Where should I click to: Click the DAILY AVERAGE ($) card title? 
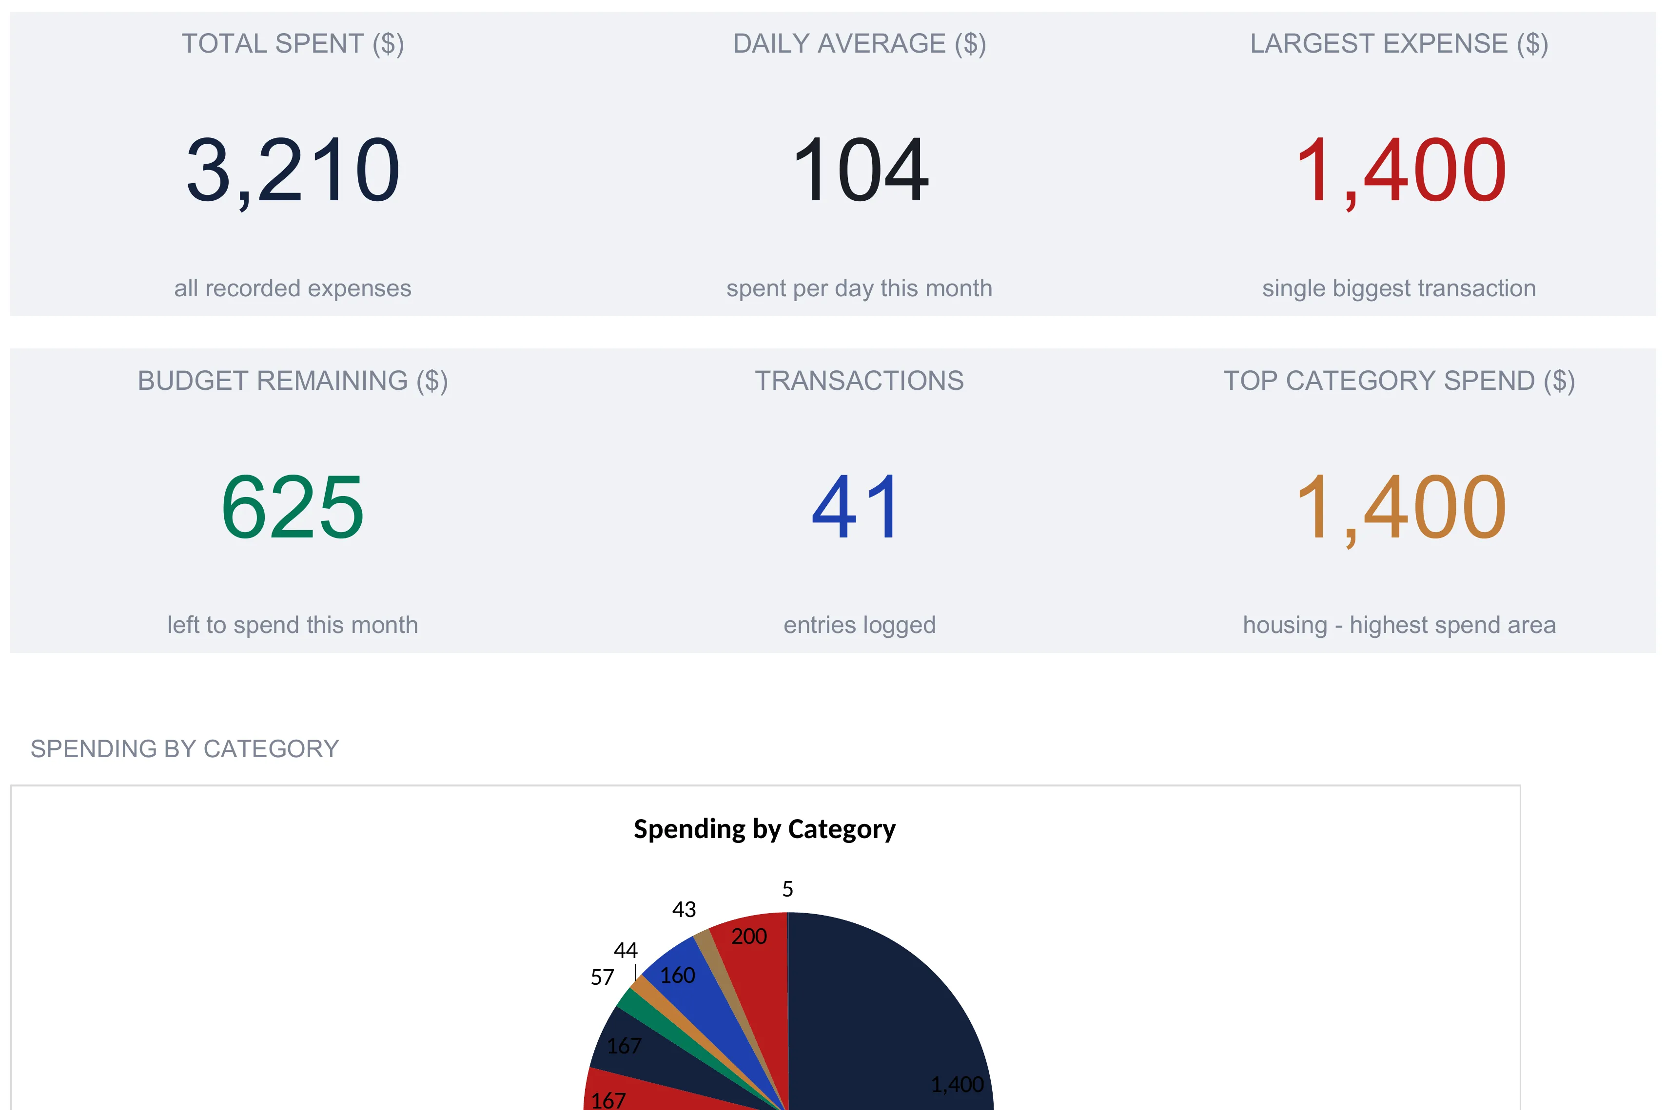coord(859,44)
